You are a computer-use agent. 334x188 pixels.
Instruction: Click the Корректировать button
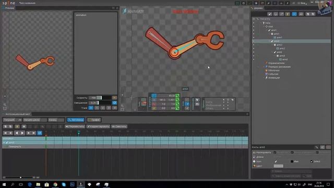[x=98, y=126]
